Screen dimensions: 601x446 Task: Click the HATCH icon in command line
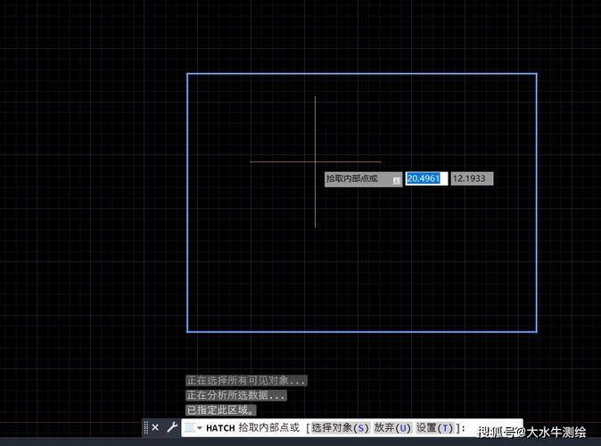tap(190, 428)
